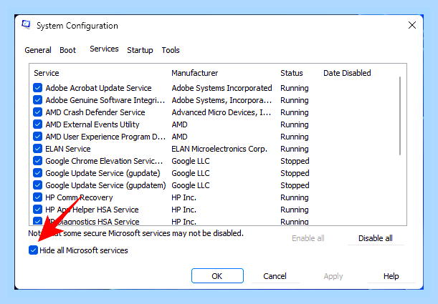Screen dimensions: 438x304
Task: Click Stopped status of Google Chrome Elevation
Action: pyautogui.click(x=295, y=161)
